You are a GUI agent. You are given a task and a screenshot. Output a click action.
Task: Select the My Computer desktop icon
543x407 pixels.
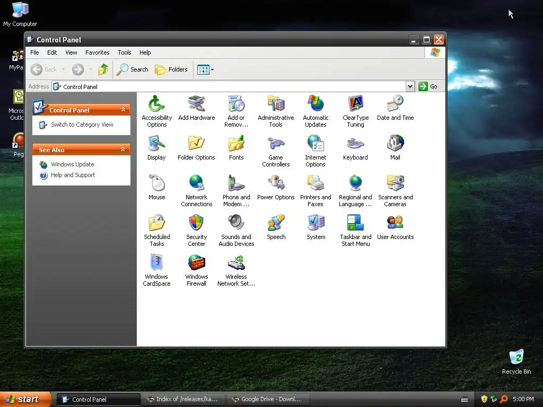coord(20,14)
